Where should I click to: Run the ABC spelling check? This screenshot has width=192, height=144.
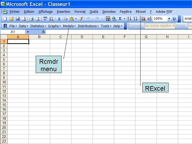click(45, 19)
